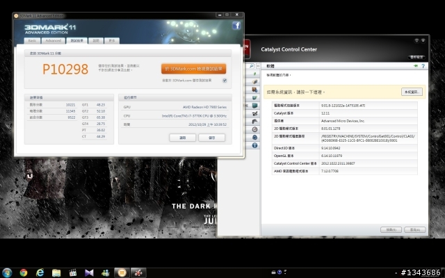Open the blue information sidebar icon in Catalyst
This screenshot has height=278, width=445.
[x=255, y=145]
